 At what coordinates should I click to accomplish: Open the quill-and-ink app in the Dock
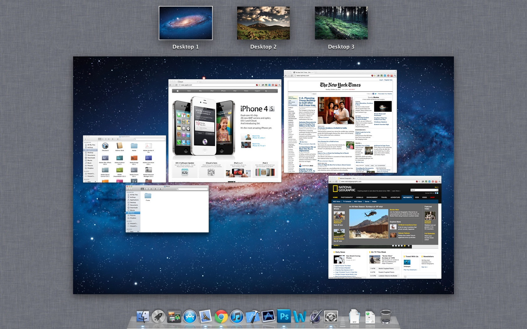coord(315,317)
